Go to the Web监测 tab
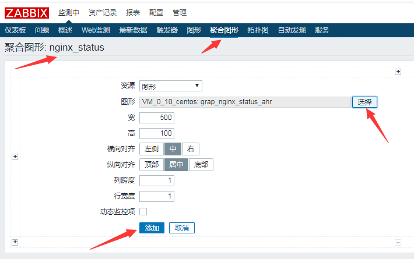414x259 pixels. pos(96,30)
